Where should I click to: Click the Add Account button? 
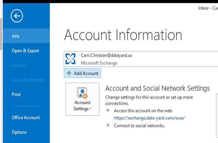point(82,73)
